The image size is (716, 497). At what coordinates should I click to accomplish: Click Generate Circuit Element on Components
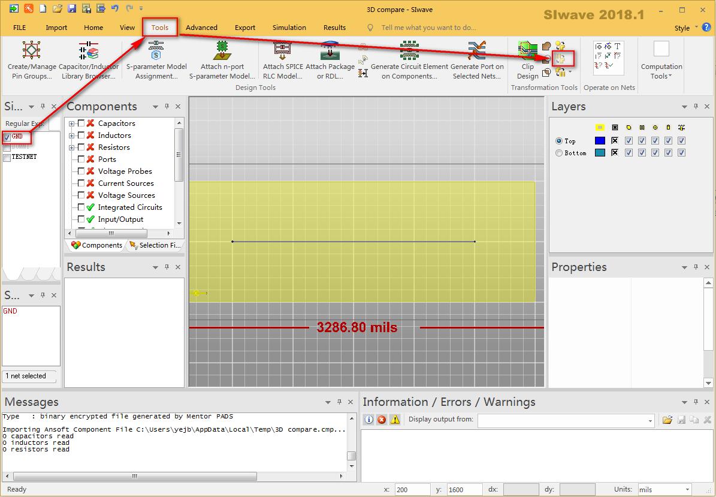[x=409, y=52]
